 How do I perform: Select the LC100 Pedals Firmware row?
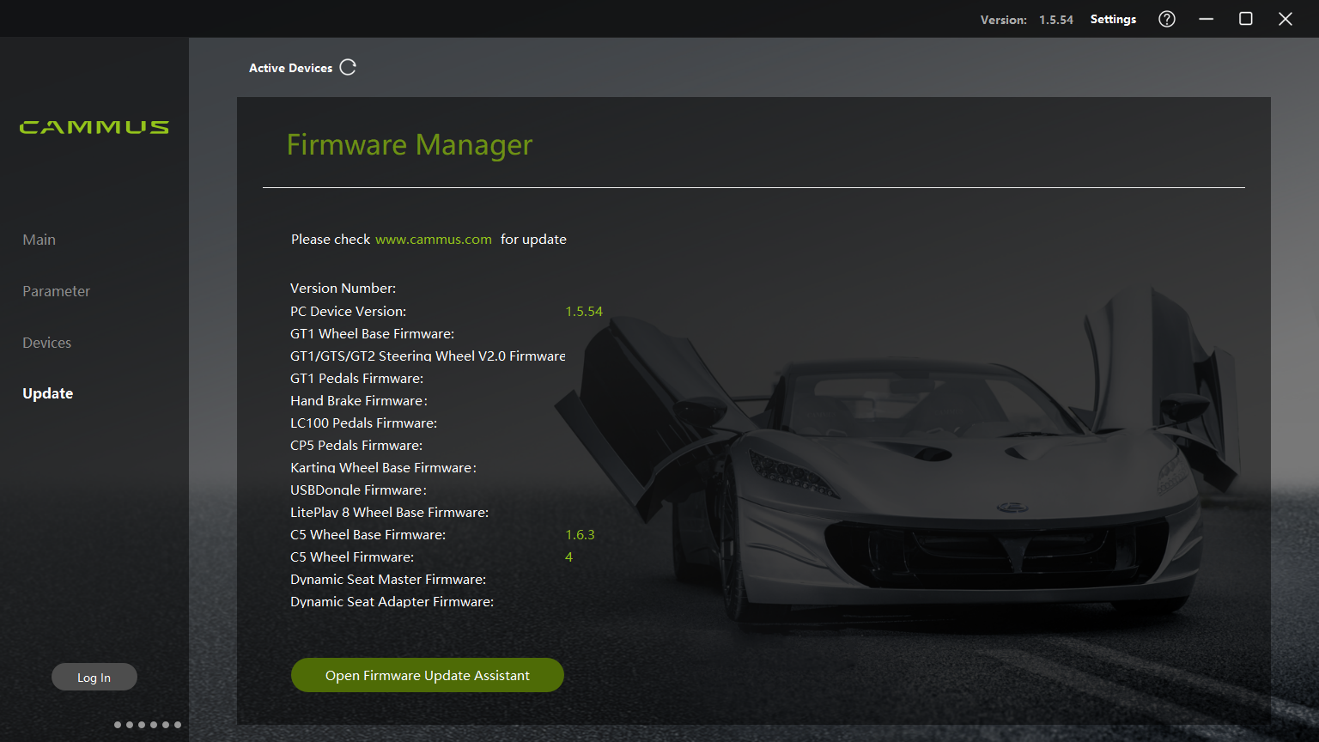[363, 423]
